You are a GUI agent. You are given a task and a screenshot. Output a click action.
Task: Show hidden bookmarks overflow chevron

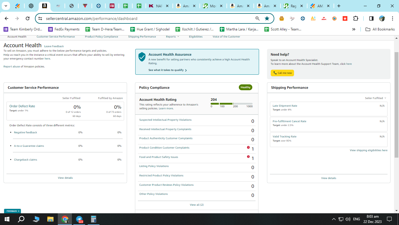tap(354, 29)
